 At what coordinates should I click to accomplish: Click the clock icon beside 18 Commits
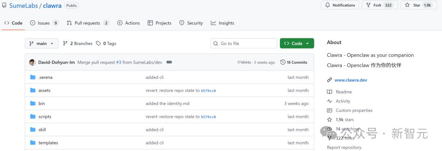coord(283,62)
